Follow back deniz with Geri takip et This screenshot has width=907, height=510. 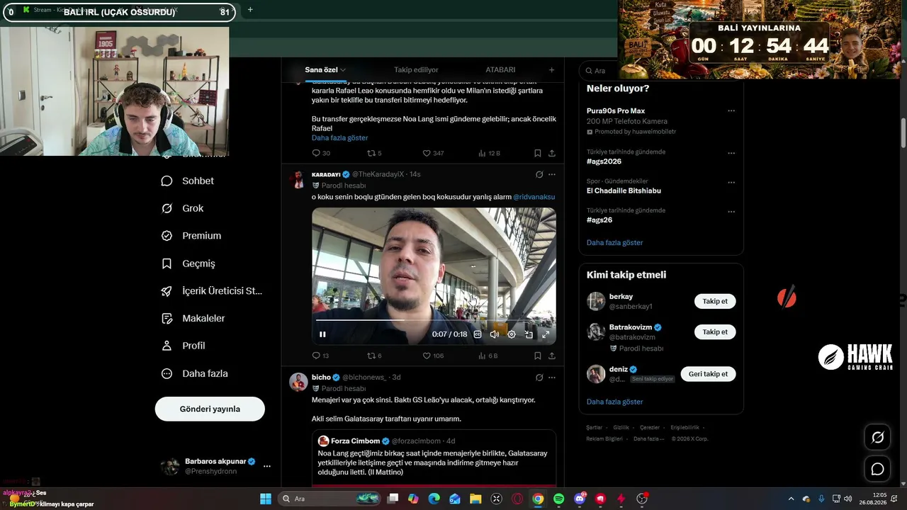pyautogui.click(x=708, y=374)
